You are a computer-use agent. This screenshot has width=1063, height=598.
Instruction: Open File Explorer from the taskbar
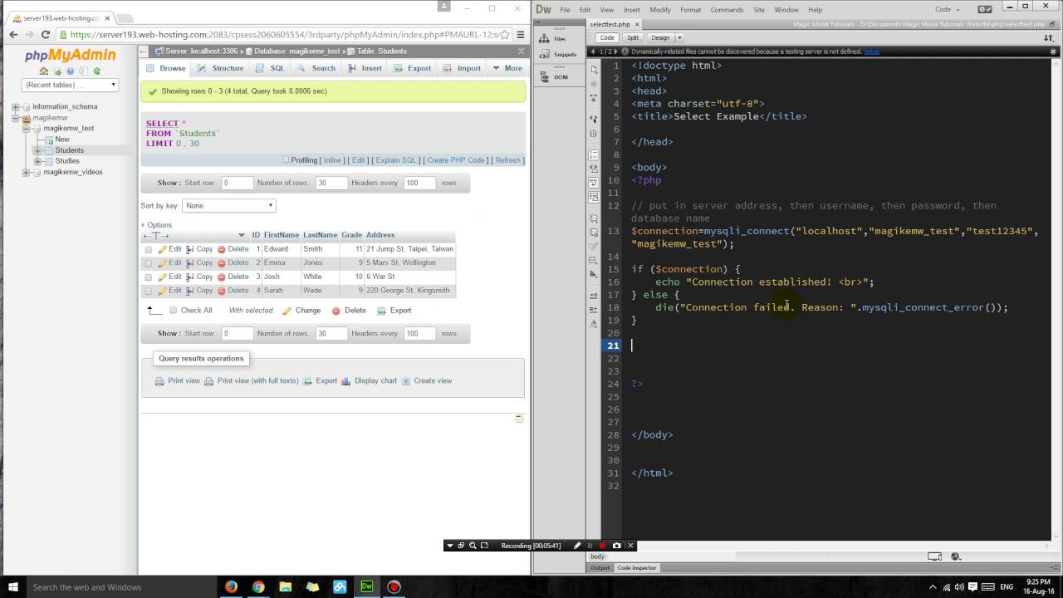286,586
